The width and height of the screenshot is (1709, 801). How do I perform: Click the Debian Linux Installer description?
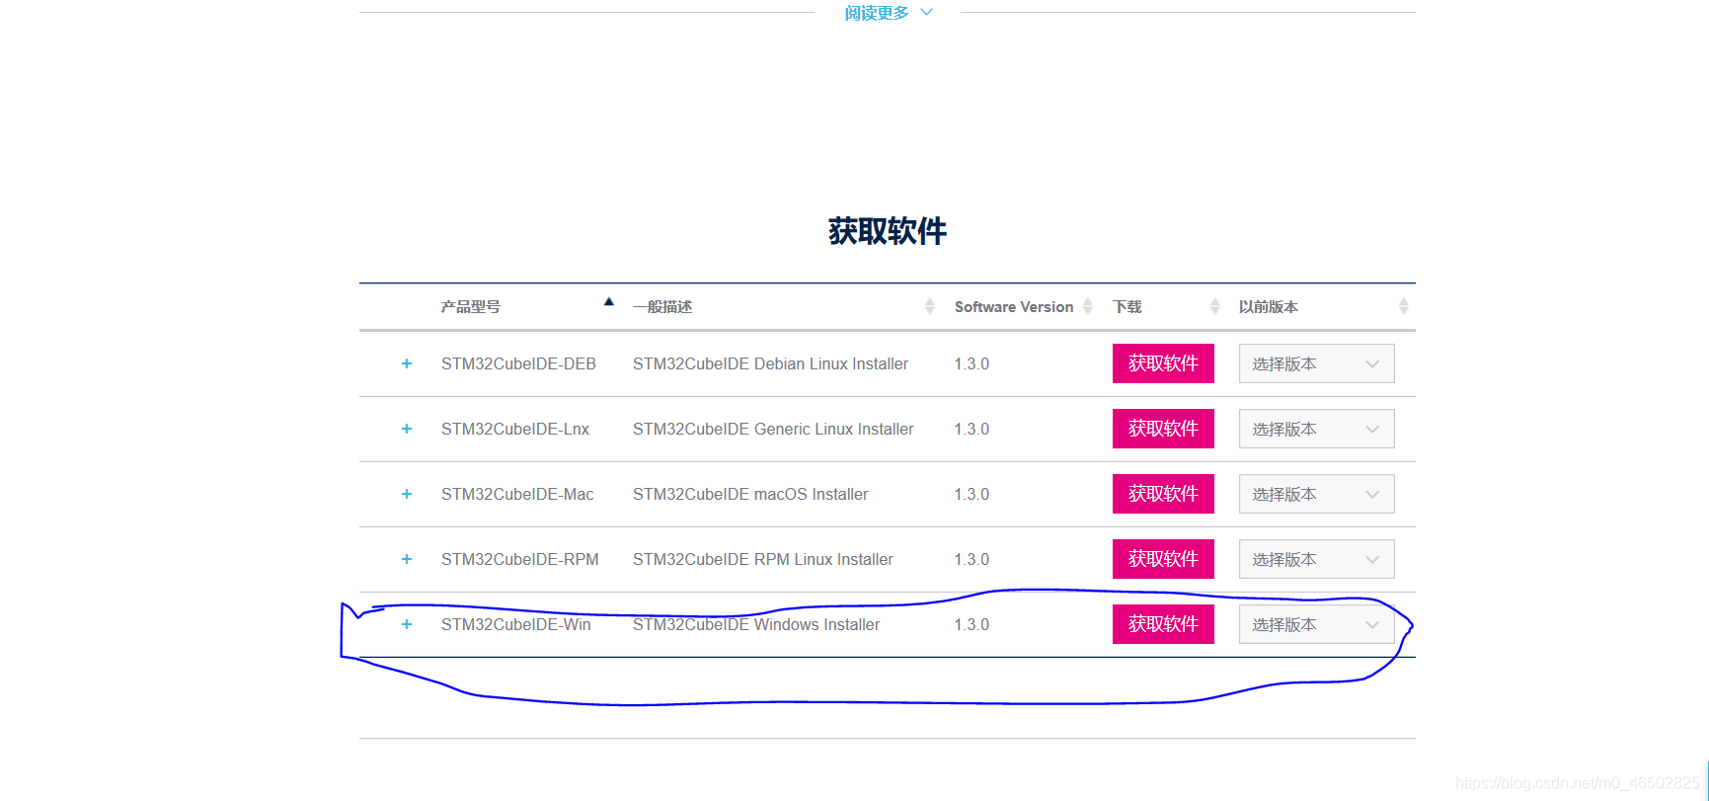770,363
